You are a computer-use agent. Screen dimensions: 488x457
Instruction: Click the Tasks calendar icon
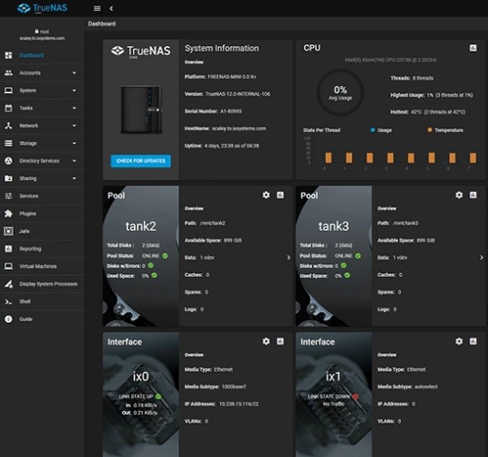coord(8,108)
